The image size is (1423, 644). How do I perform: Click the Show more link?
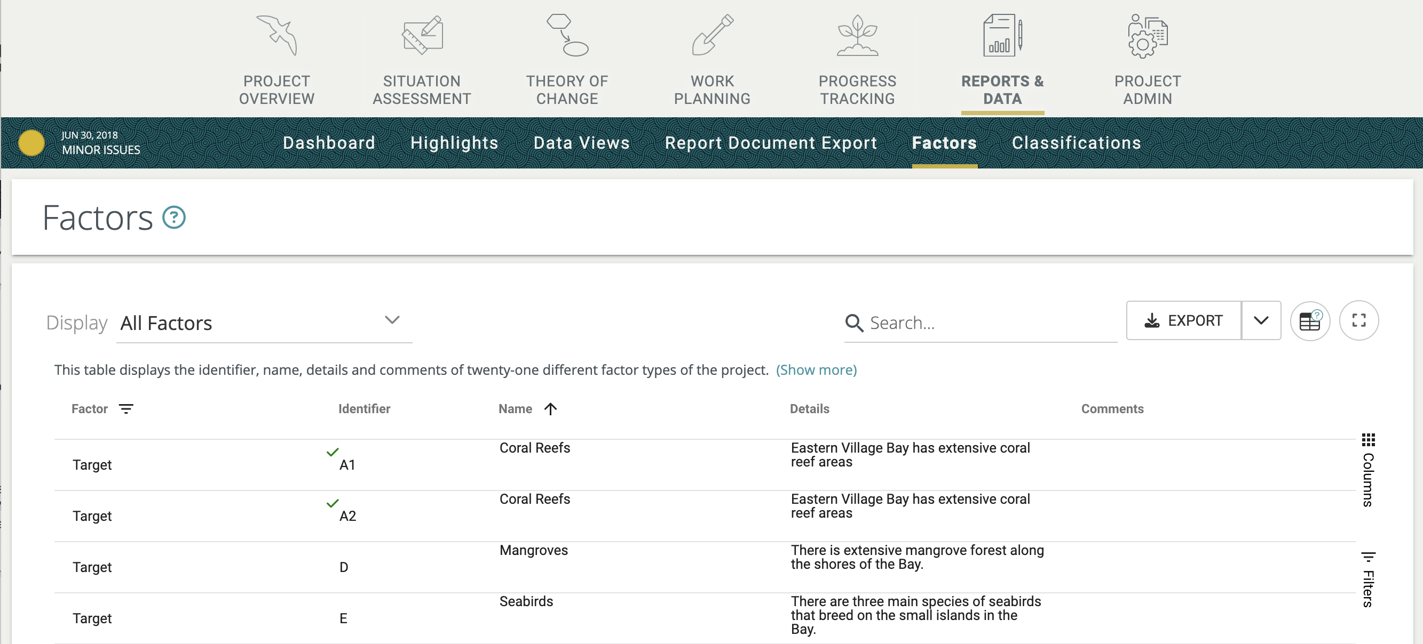tap(816, 370)
